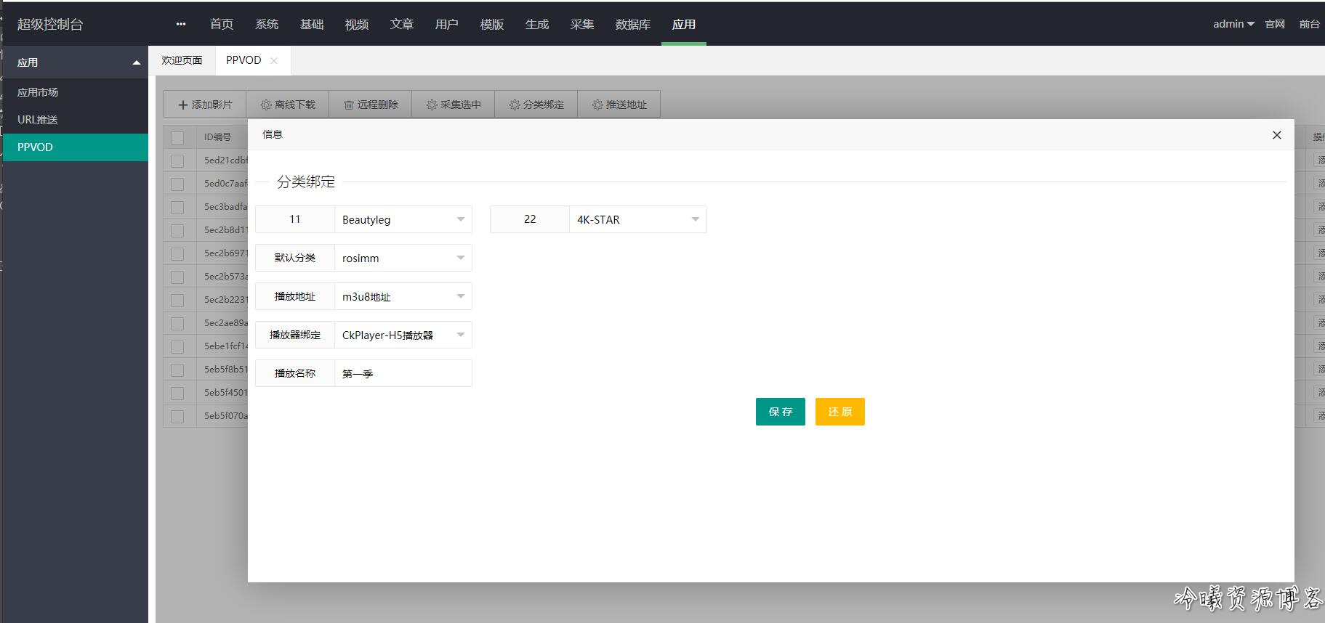1325x623 pixels.
Task: Select PPVOD in the sidebar
Action: 74,147
